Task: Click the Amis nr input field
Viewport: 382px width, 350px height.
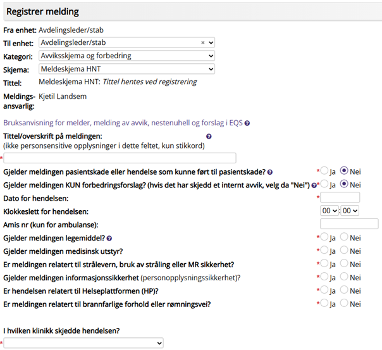Action: [x=349, y=224]
